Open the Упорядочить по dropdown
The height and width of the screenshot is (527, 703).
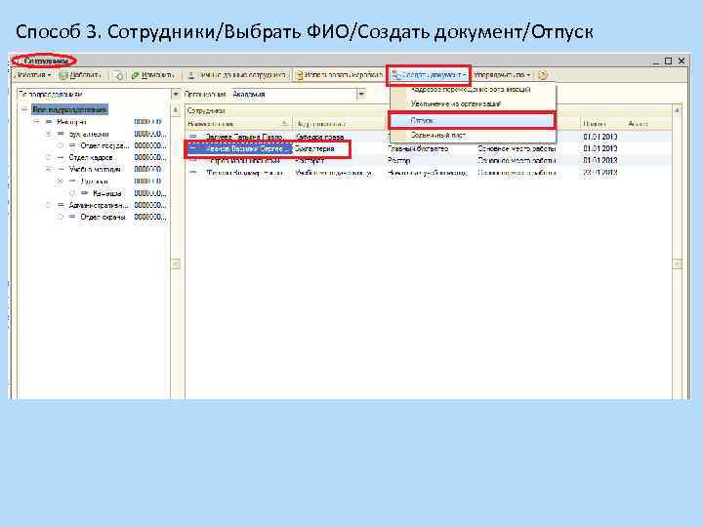(502, 75)
